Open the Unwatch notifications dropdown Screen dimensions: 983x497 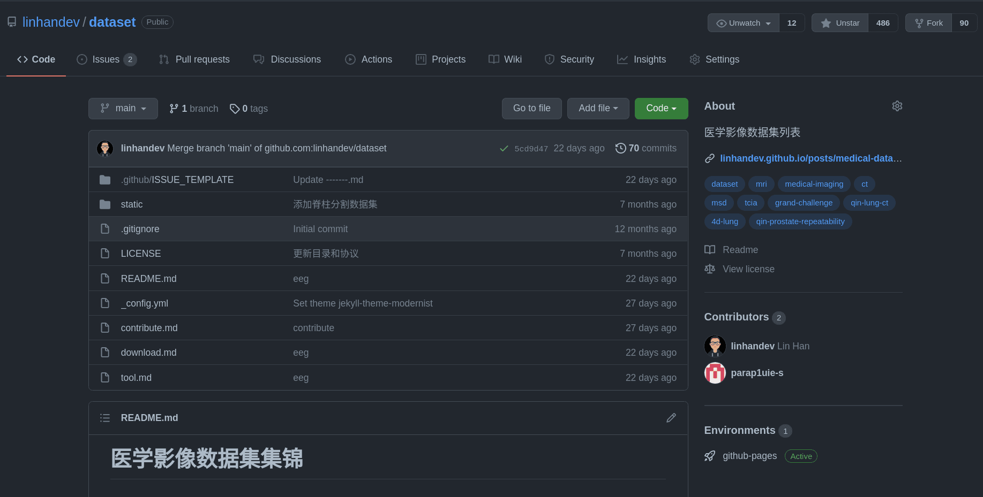coord(744,23)
